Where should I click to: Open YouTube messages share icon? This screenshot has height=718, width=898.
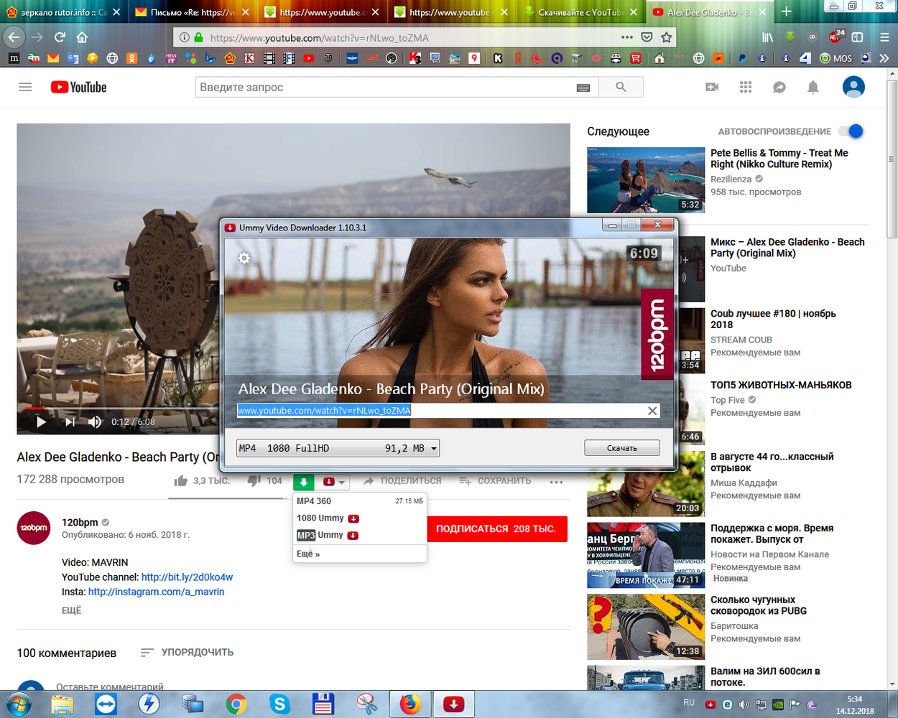(779, 87)
